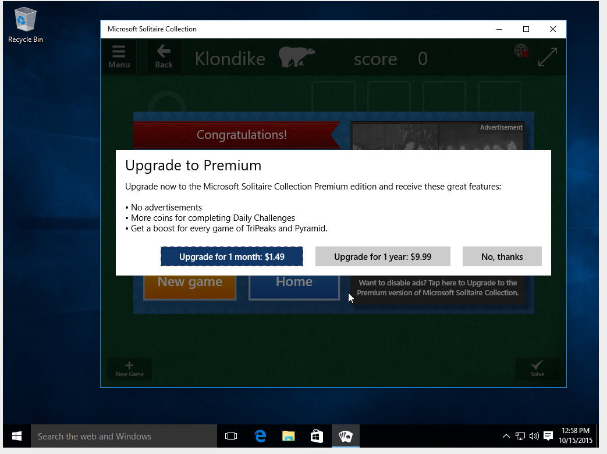Open the network status tray icon

pos(520,436)
